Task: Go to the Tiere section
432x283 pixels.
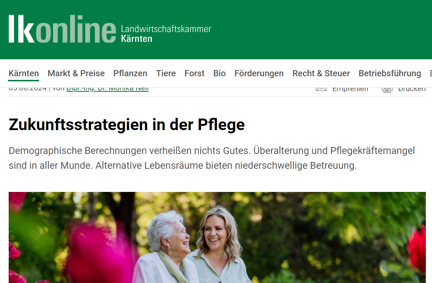Action: pos(166,73)
